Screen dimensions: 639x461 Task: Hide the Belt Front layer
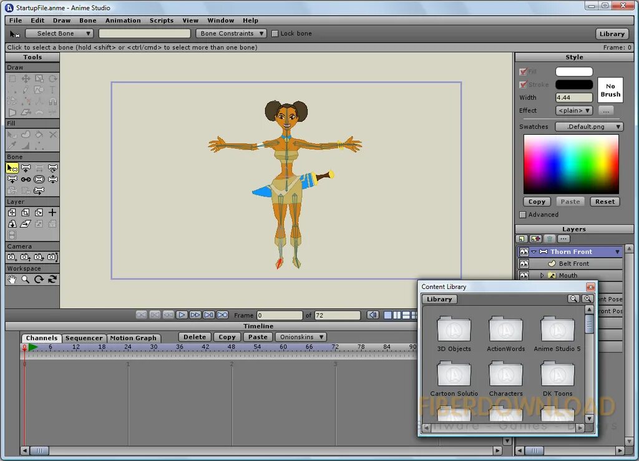coord(524,263)
